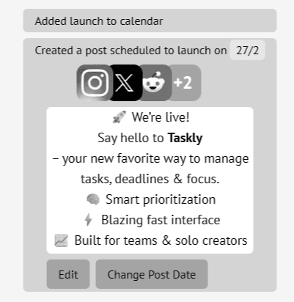Click the bold Taskly product name
The image size is (294, 302).
pyautogui.click(x=185, y=139)
